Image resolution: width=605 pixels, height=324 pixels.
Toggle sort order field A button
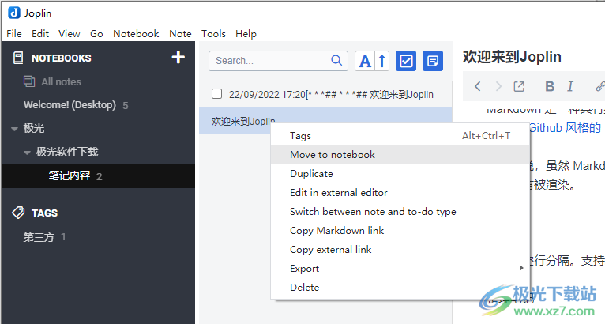pyautogui.click(x=365, y=61)
